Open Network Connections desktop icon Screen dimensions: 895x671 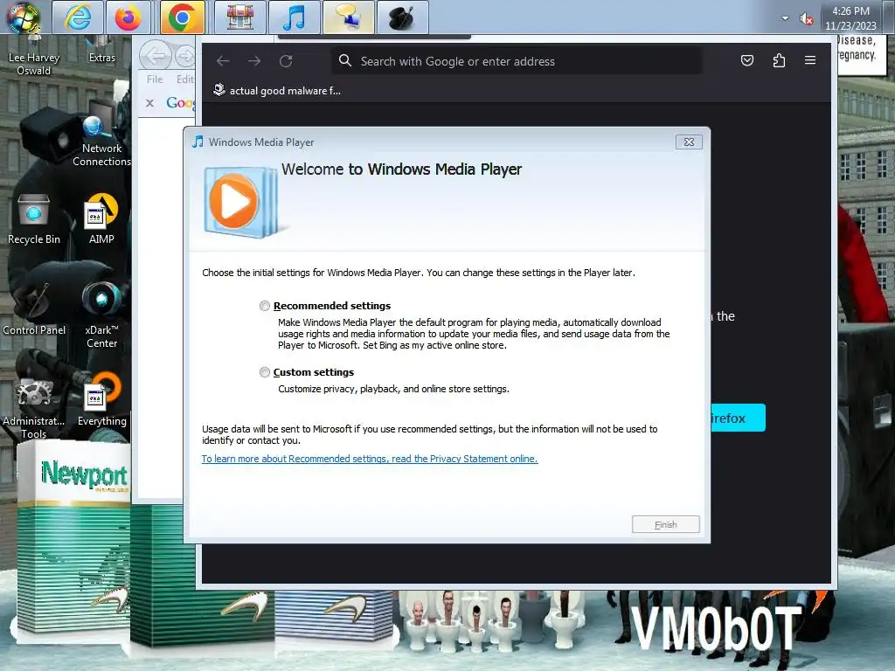pos(101,140)
